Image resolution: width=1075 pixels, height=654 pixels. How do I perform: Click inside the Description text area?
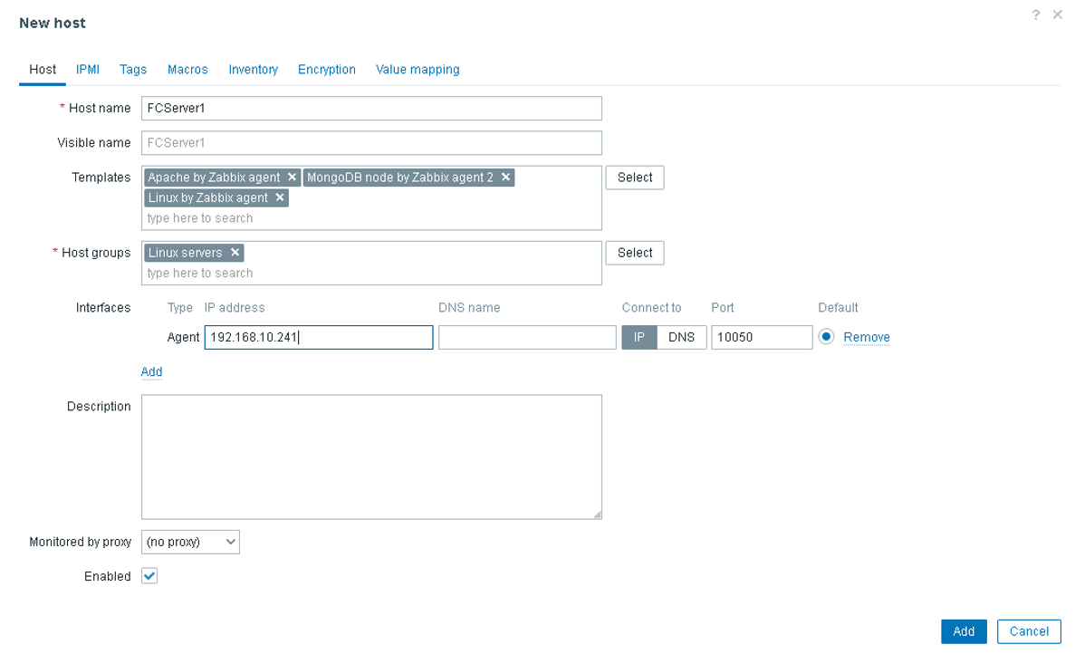(x=371, y=457)
